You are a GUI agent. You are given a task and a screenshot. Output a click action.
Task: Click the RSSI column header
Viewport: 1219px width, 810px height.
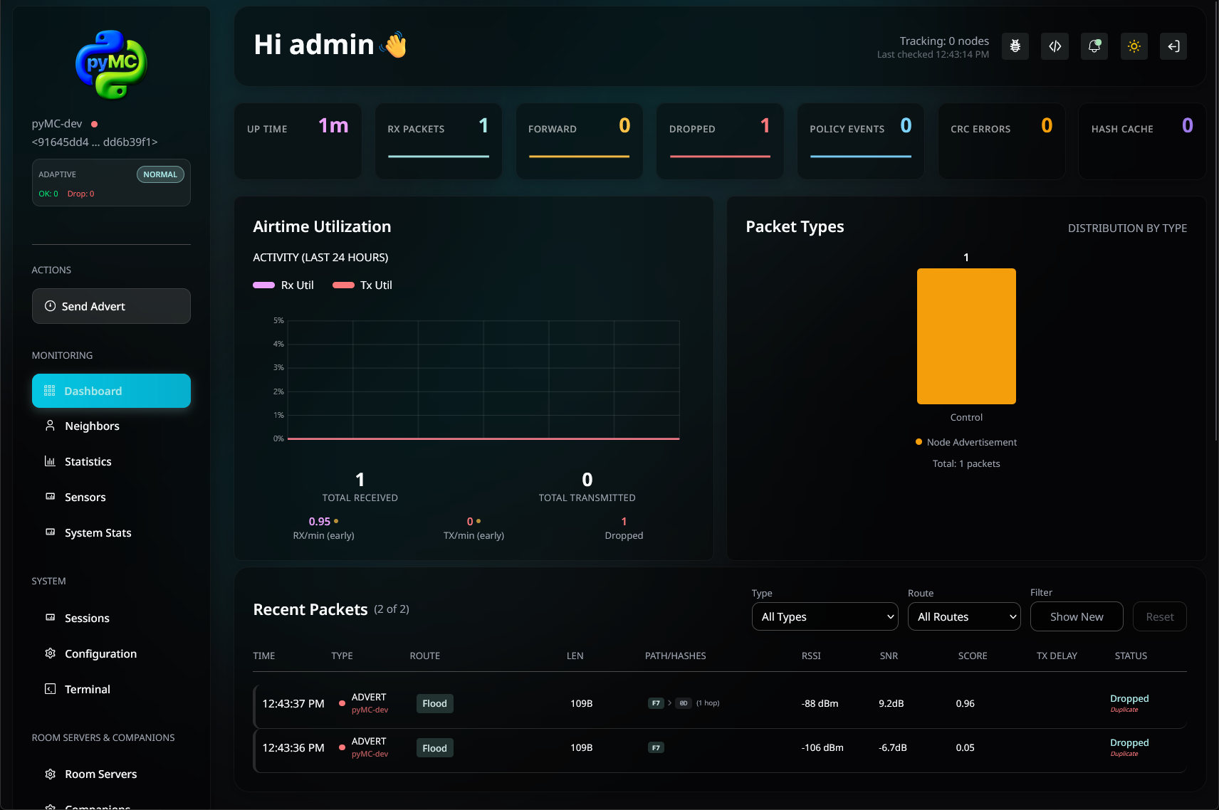click(x=811, y=656)
